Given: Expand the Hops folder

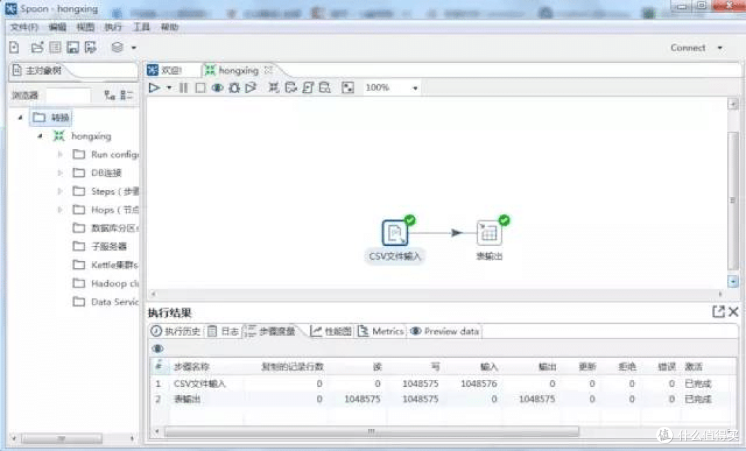Looking at the screenshot, I should tap(60, 209).
